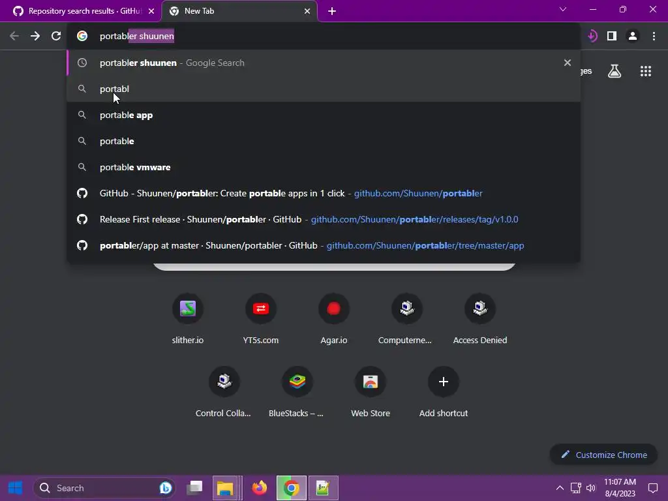Select the 'portable app' suggestion
Viewport: 668px width, 501px height.
coord(324,115)
